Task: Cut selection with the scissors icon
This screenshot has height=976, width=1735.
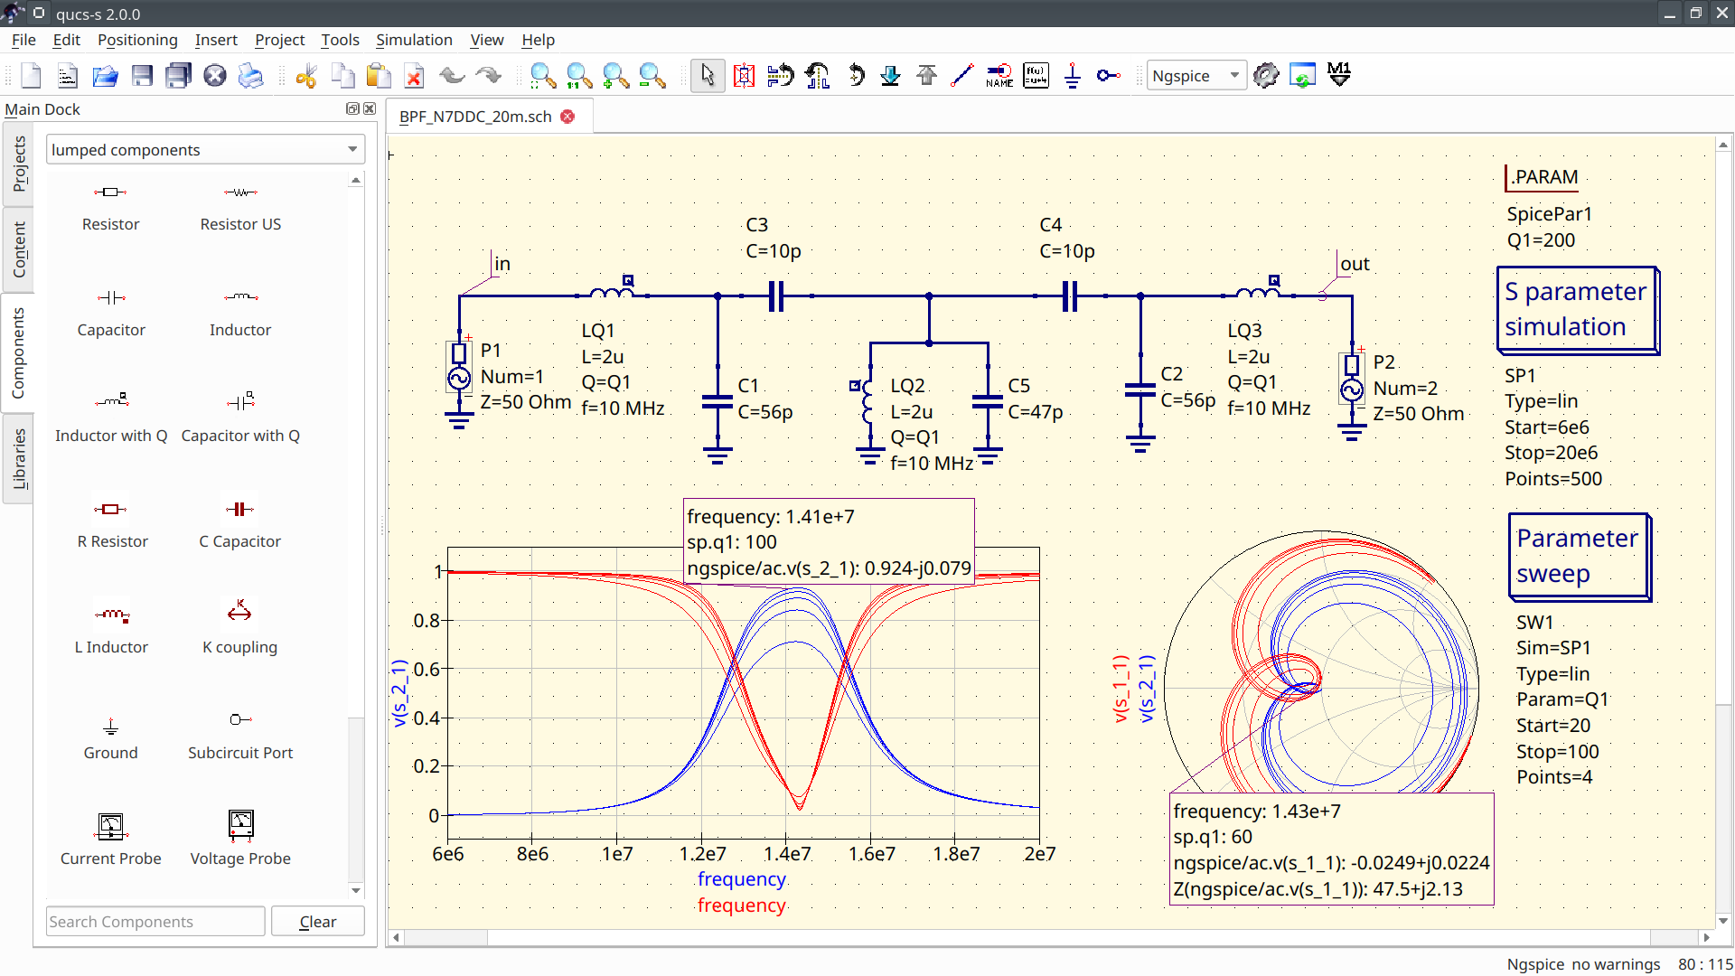Action: coord(306,76)
